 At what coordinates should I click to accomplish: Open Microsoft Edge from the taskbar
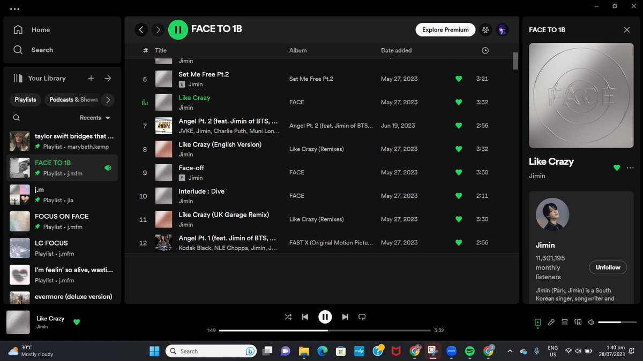322,351
